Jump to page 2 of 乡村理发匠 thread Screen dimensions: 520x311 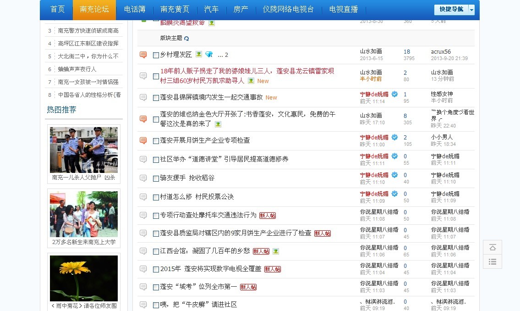tap(226, 55)
